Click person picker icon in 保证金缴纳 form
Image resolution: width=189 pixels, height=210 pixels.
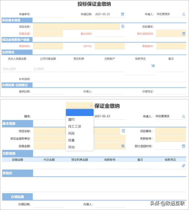[x=183, y=116]
